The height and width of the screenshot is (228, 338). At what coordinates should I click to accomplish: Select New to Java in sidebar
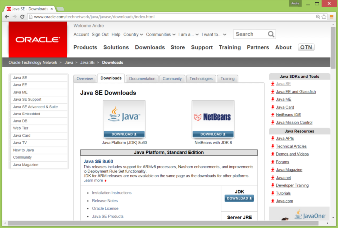[39, 150]
